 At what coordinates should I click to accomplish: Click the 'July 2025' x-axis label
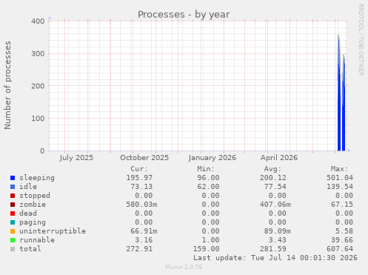76,158
